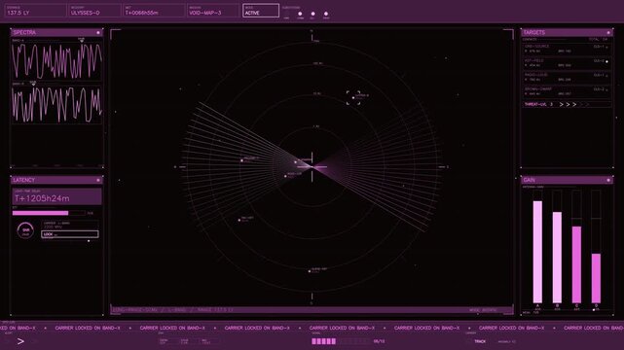This screenshot has width=624, height=350.
Task: Click the LOCK field in the Latency panel
Action: point(70,234)
